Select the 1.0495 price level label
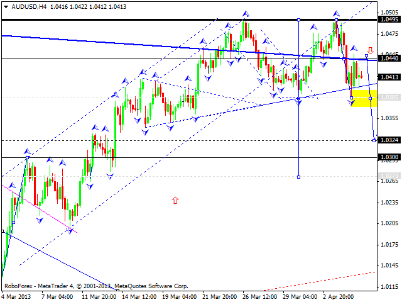 [389, 19]
